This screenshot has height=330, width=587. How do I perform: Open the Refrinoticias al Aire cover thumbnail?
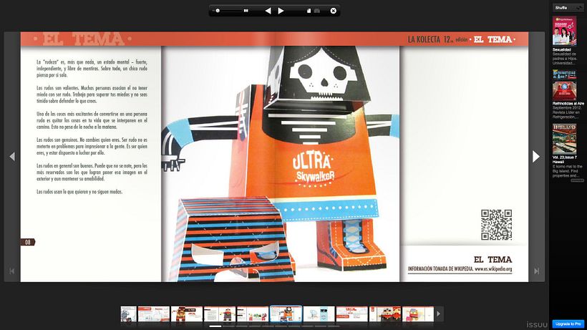point(565,85)
